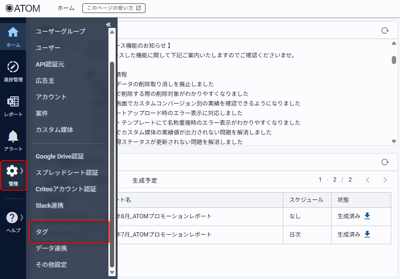Screen dimensions: 400x279
Task: Click the ホーム breadcrumb link
Action: 66,8
